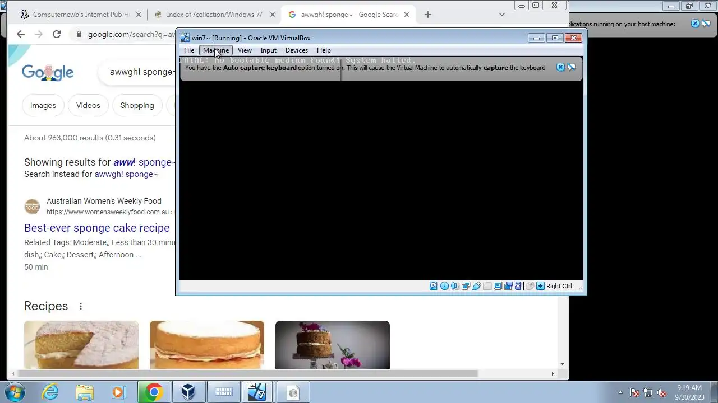Filter results by Images
This screenshot has width=718, height=403.
tap(43, 105)
